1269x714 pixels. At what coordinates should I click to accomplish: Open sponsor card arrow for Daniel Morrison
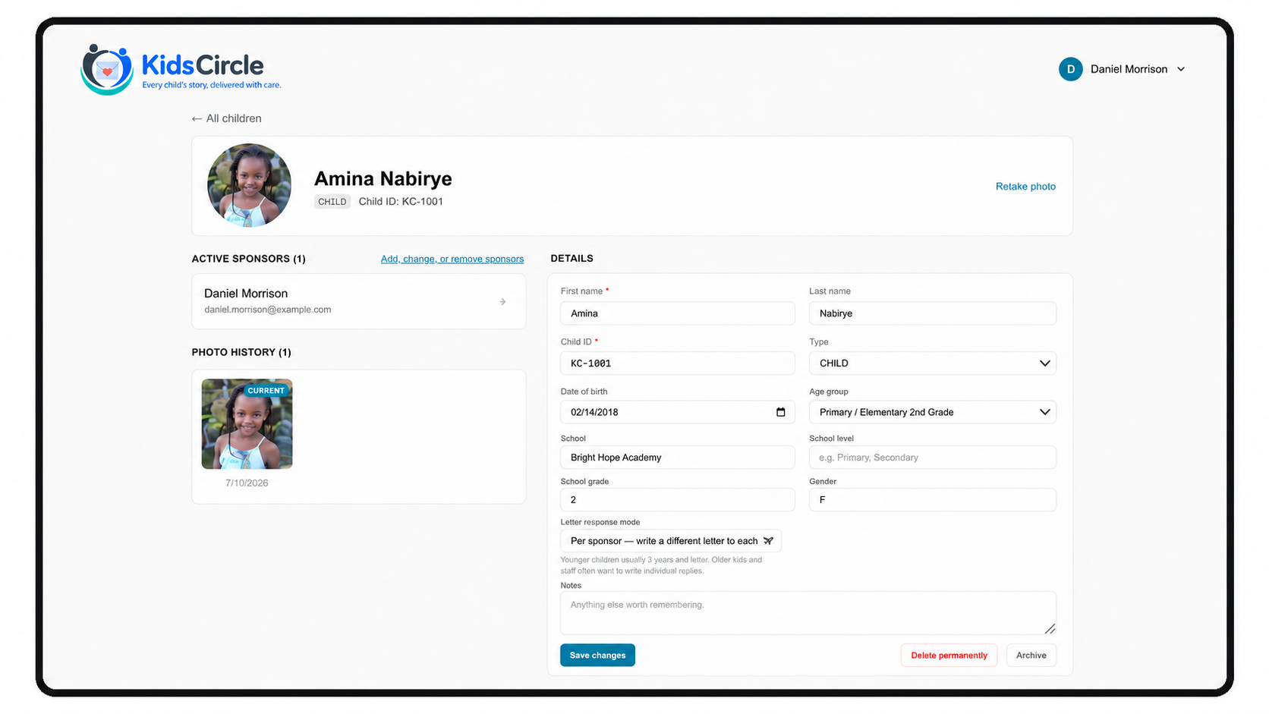tap(502, 302)
